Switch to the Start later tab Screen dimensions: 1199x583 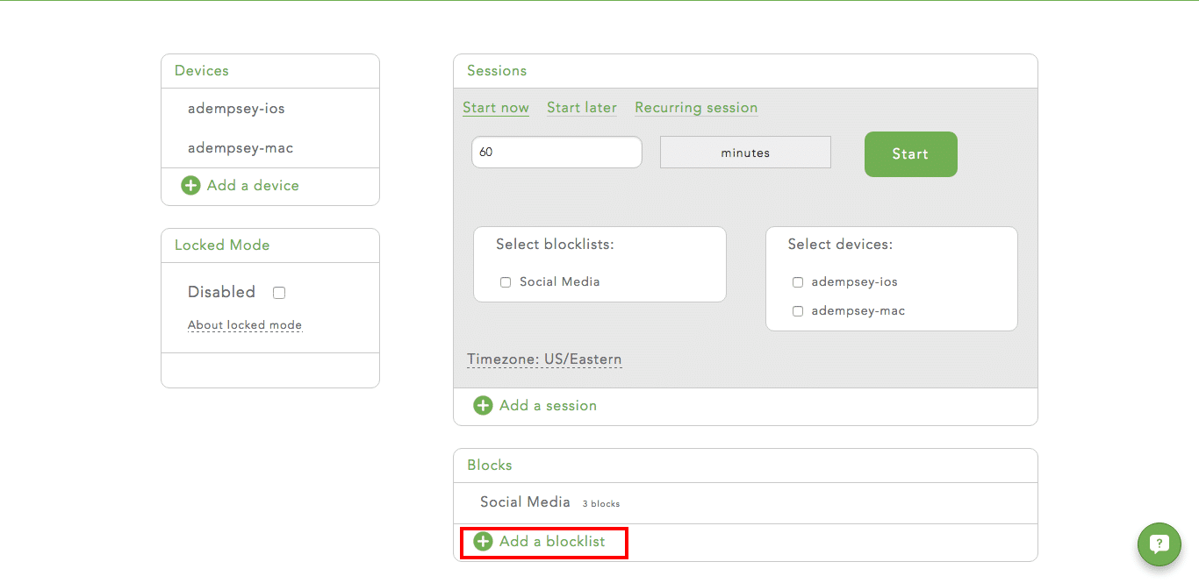point(582,108)
